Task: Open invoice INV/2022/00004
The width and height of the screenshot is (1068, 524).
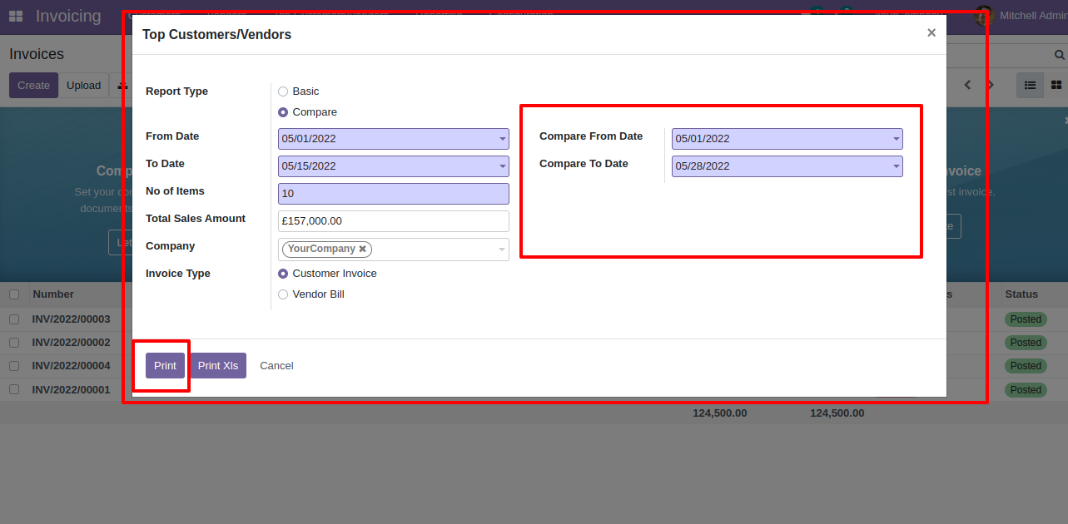Action: tap(71, 366)
